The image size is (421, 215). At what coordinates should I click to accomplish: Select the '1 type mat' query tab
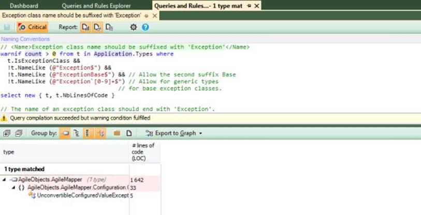[198, 6]
